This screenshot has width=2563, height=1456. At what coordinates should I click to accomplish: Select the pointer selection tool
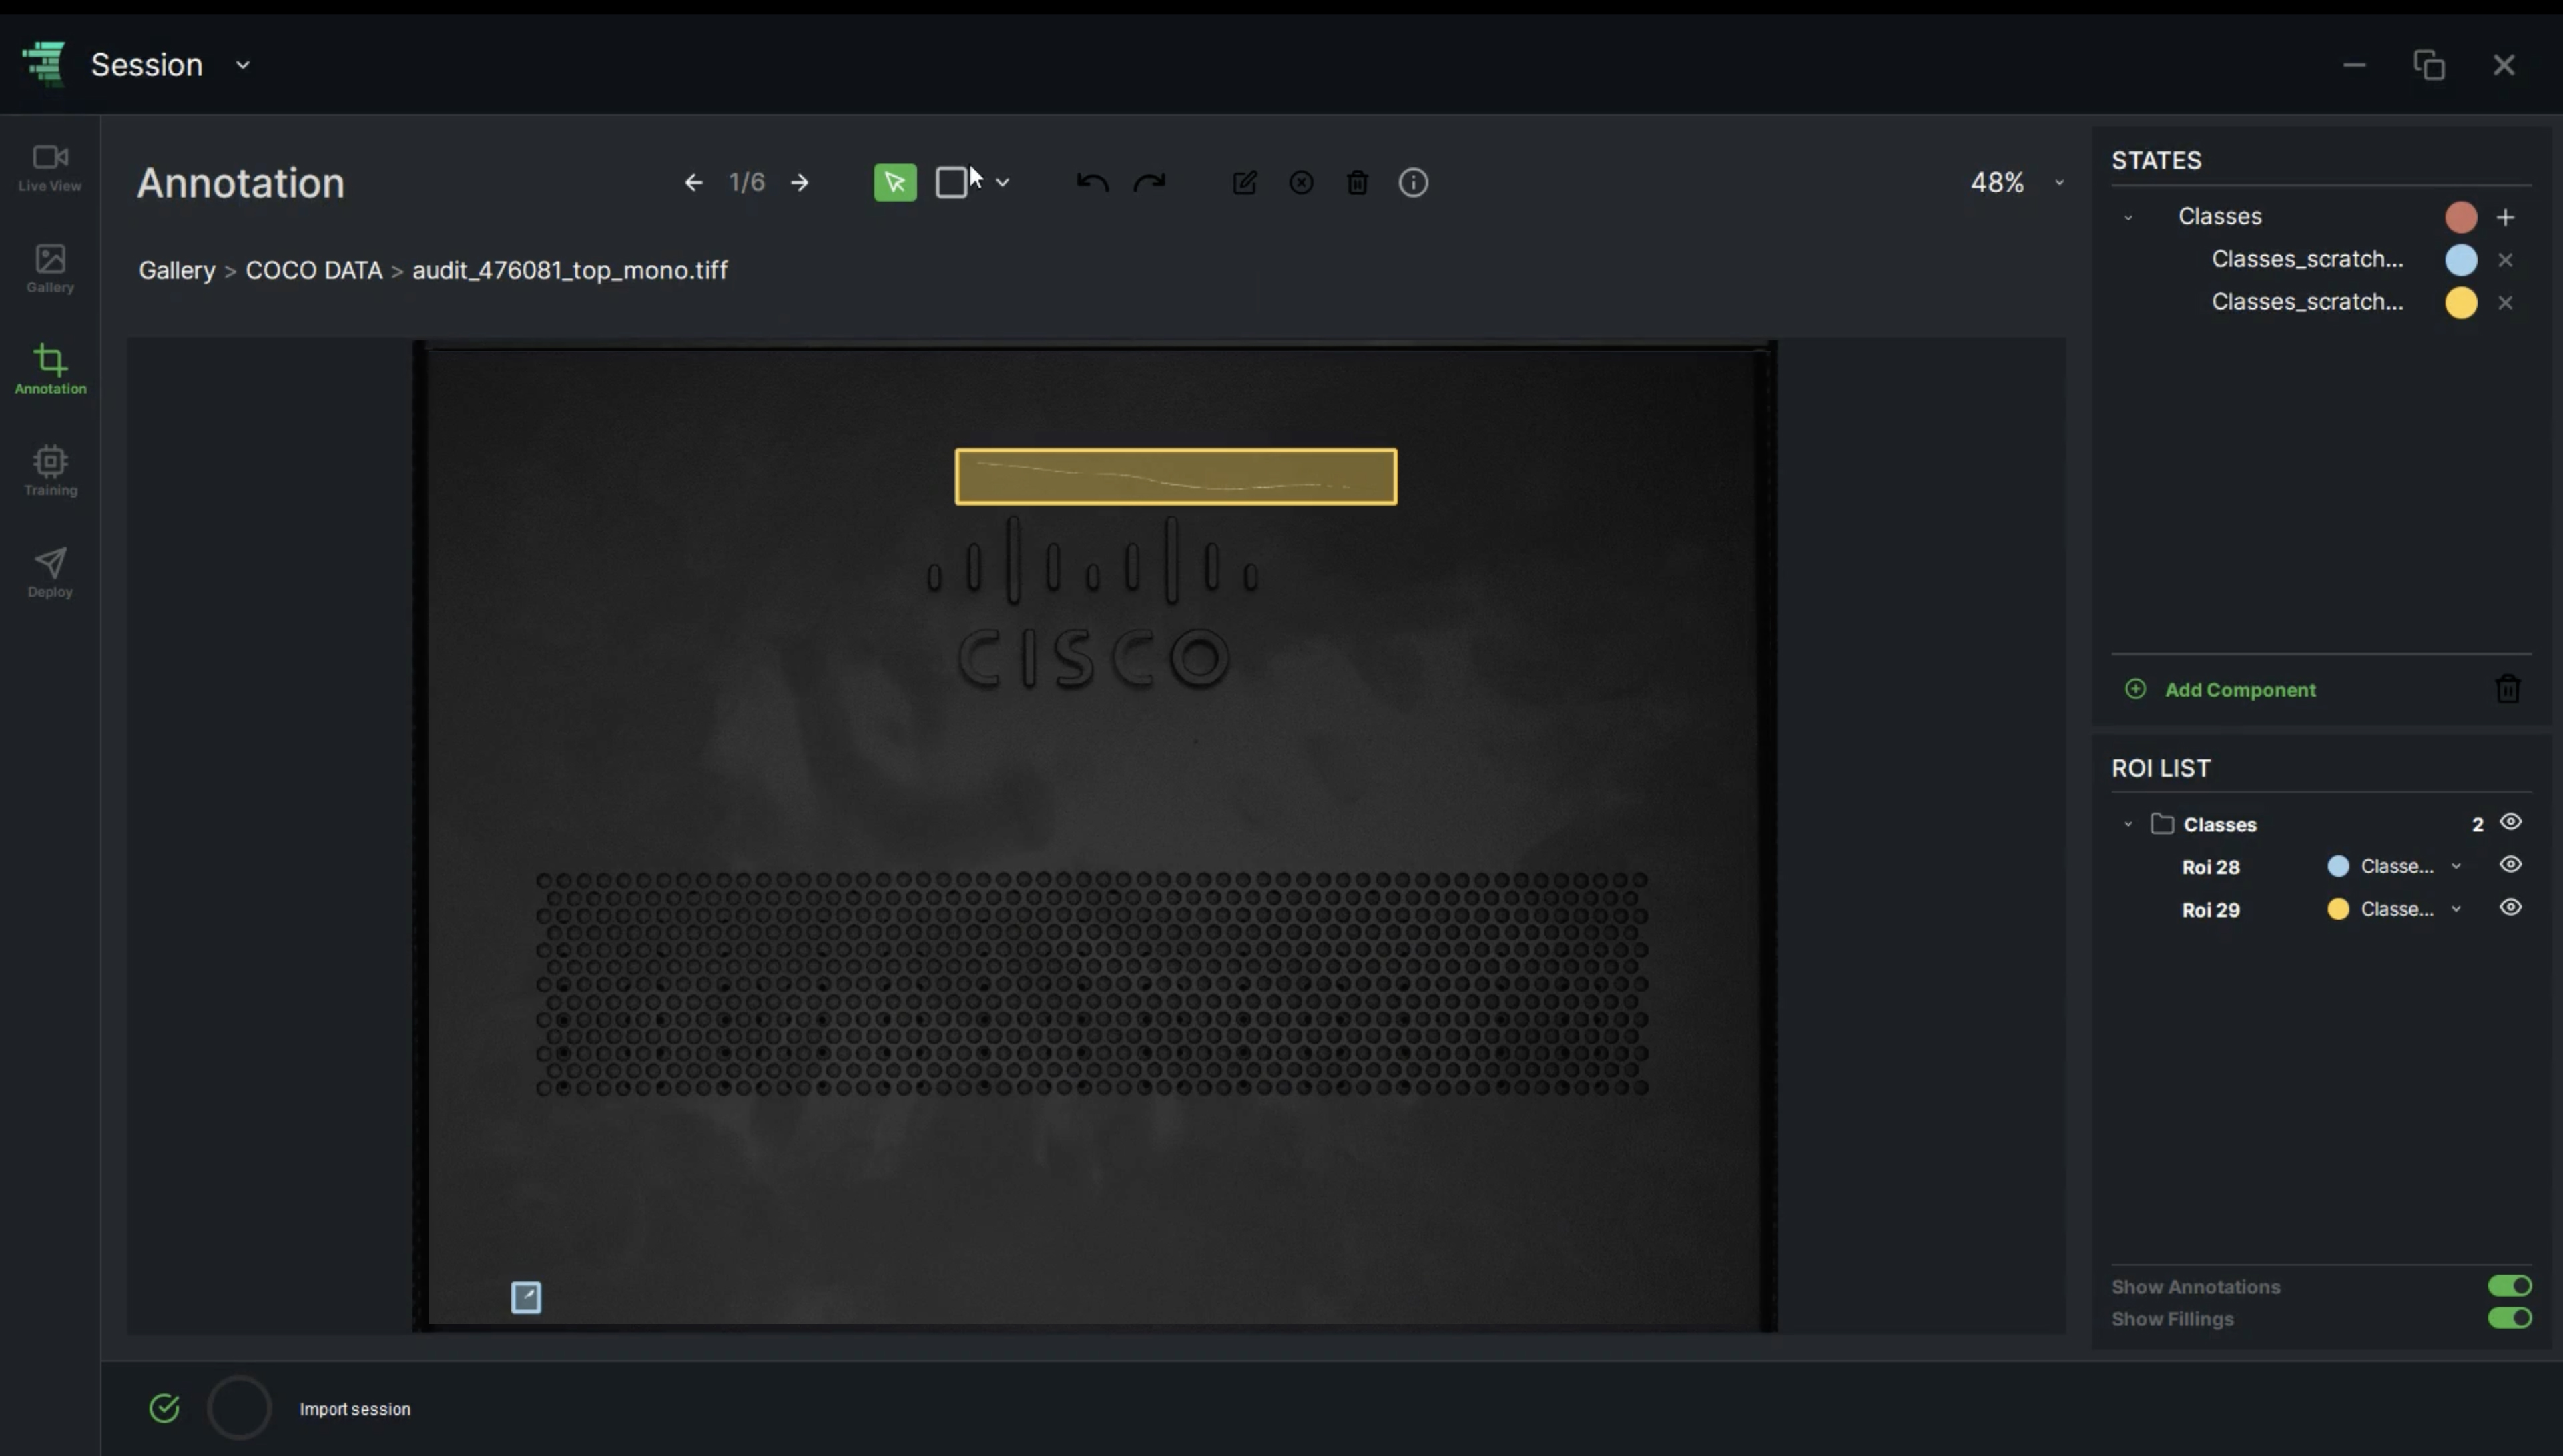click(x=895, y=183)
